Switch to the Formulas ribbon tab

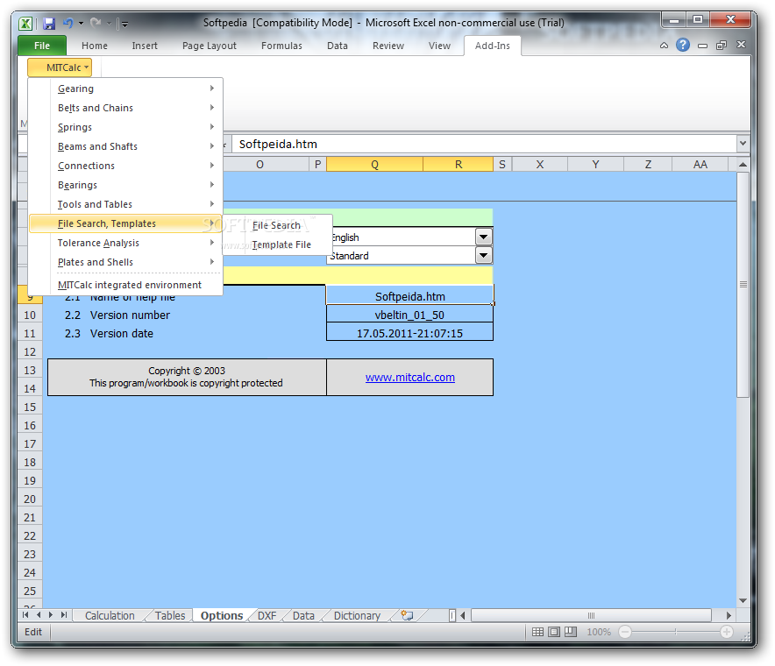(x=281, y=46)
